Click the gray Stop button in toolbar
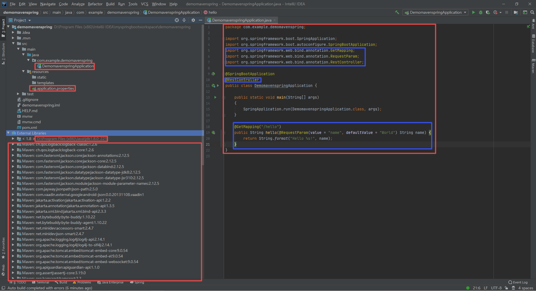This screenshot has height=291, width=536. click(507, 12)
